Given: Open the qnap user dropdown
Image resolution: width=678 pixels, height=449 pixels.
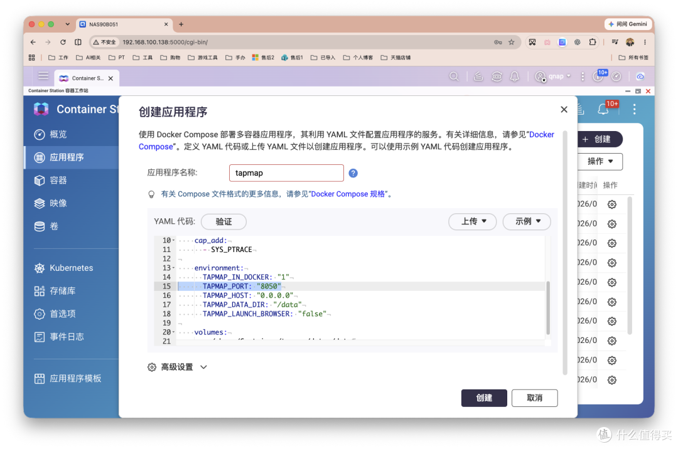Looking at the screenshot, I should [553, 77].
